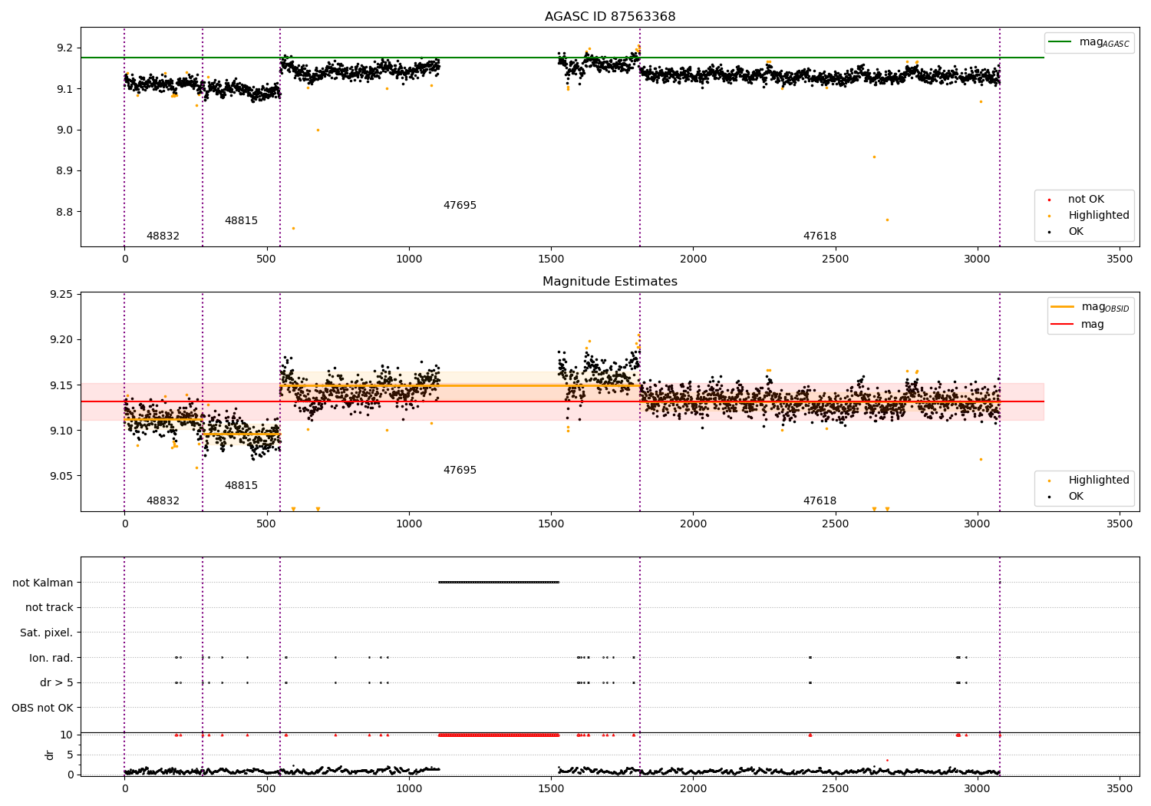The image size is (1151, 806).
Task: Click x-axis tick 500 in middle plot
Action: point(267,524)
